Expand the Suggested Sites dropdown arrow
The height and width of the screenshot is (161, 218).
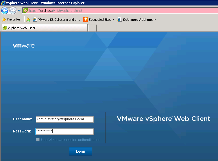point(113,20)
